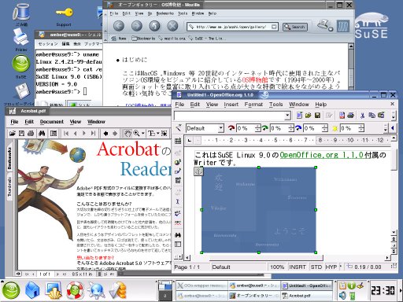Click the Stop loading button in Mozilla
The image size is (403, 302).
tap(172, 26)
